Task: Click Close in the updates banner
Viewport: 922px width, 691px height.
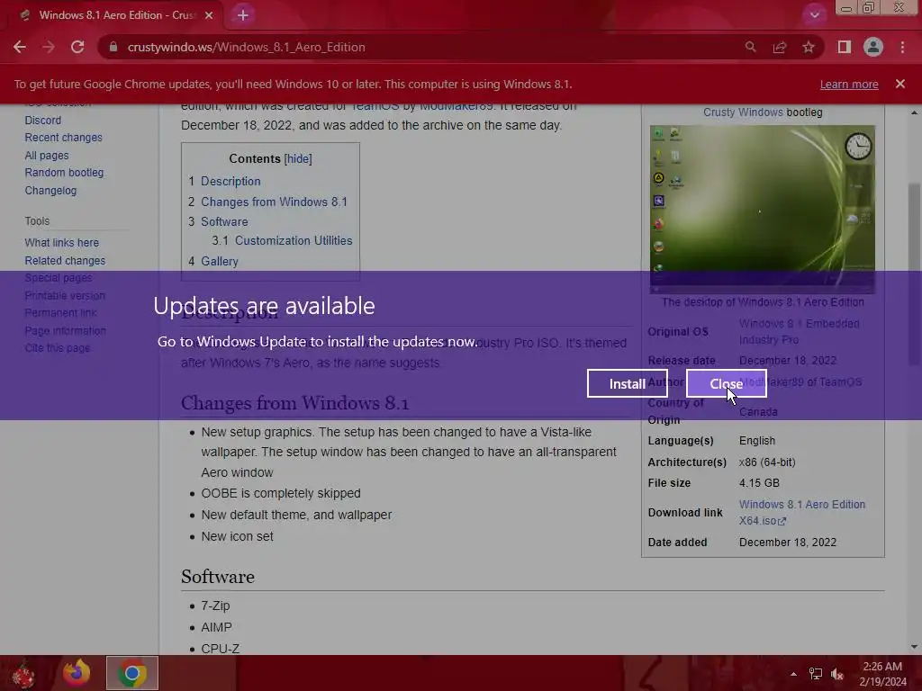Action: [727, 383]
